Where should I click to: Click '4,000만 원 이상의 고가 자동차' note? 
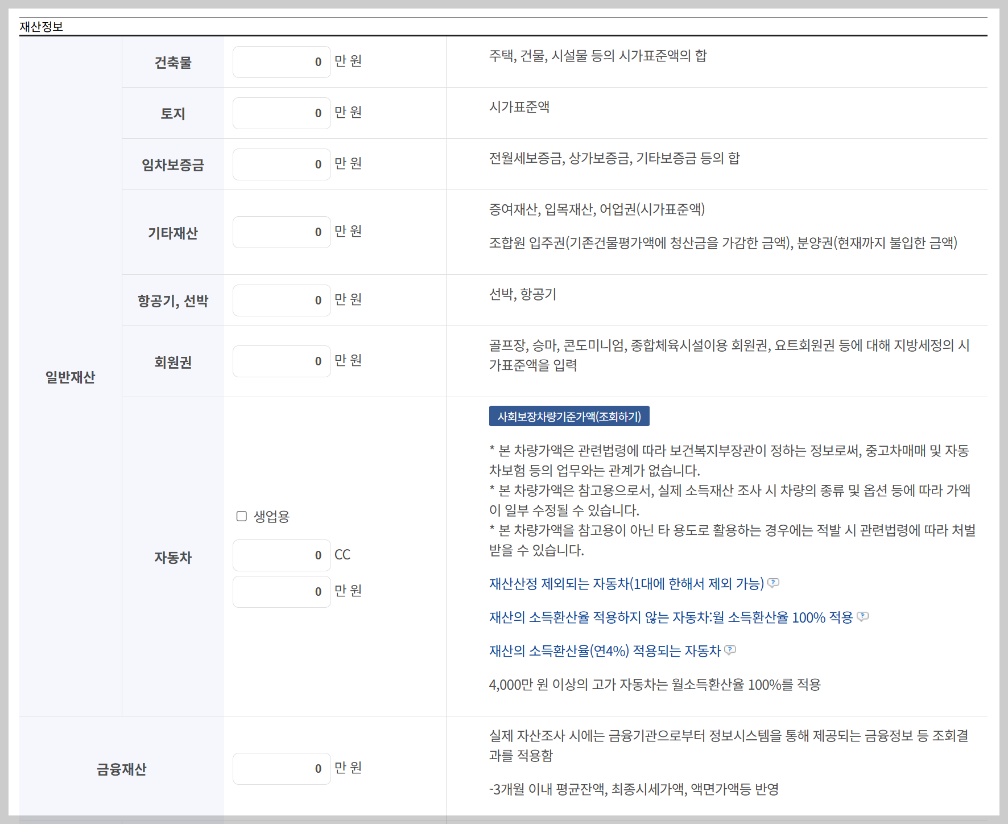point(655,685)
